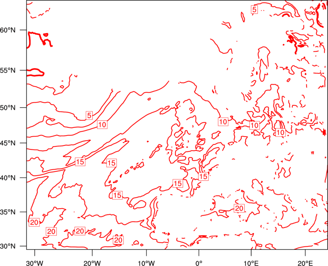Click contour label 20 near 8°E, 35°N

pos(239,208)
